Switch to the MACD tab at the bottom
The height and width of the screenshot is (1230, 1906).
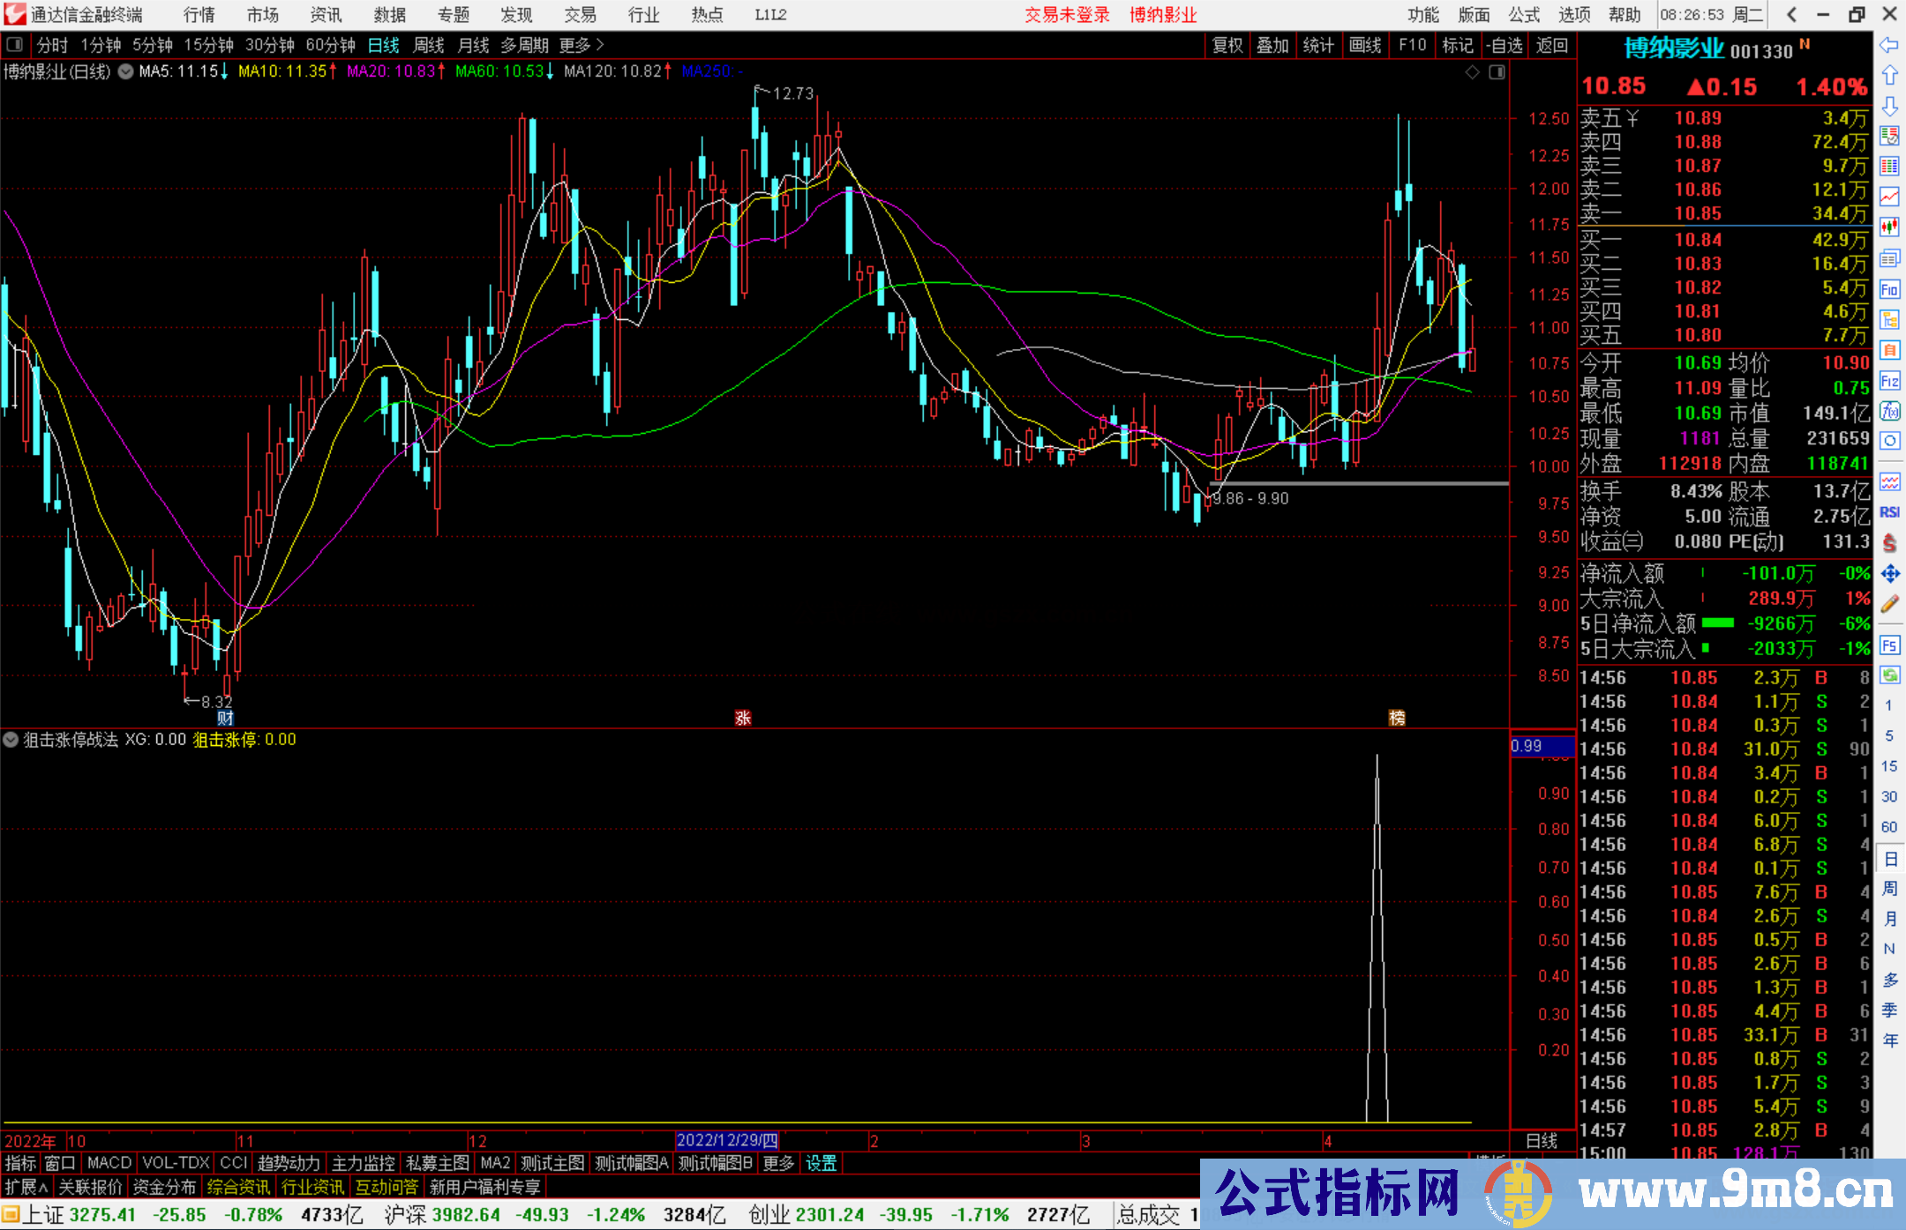[x=108, y=1163]
